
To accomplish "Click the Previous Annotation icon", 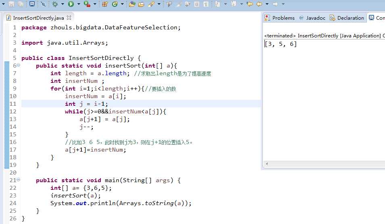I will (233, 4).
